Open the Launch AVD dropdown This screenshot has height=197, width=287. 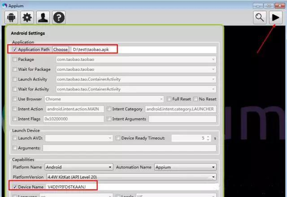point(79,138)
